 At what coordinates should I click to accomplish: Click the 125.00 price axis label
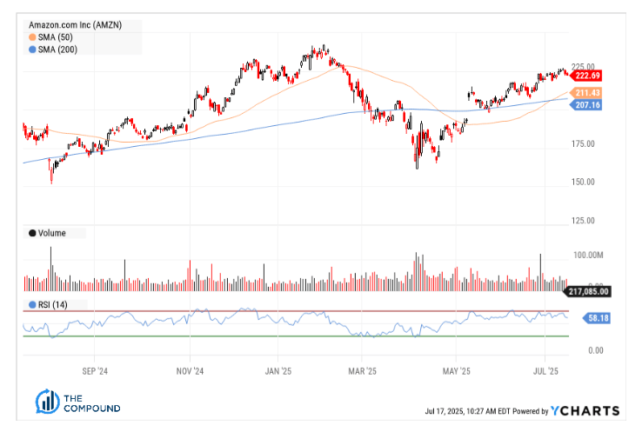click(x=583, y=221)
